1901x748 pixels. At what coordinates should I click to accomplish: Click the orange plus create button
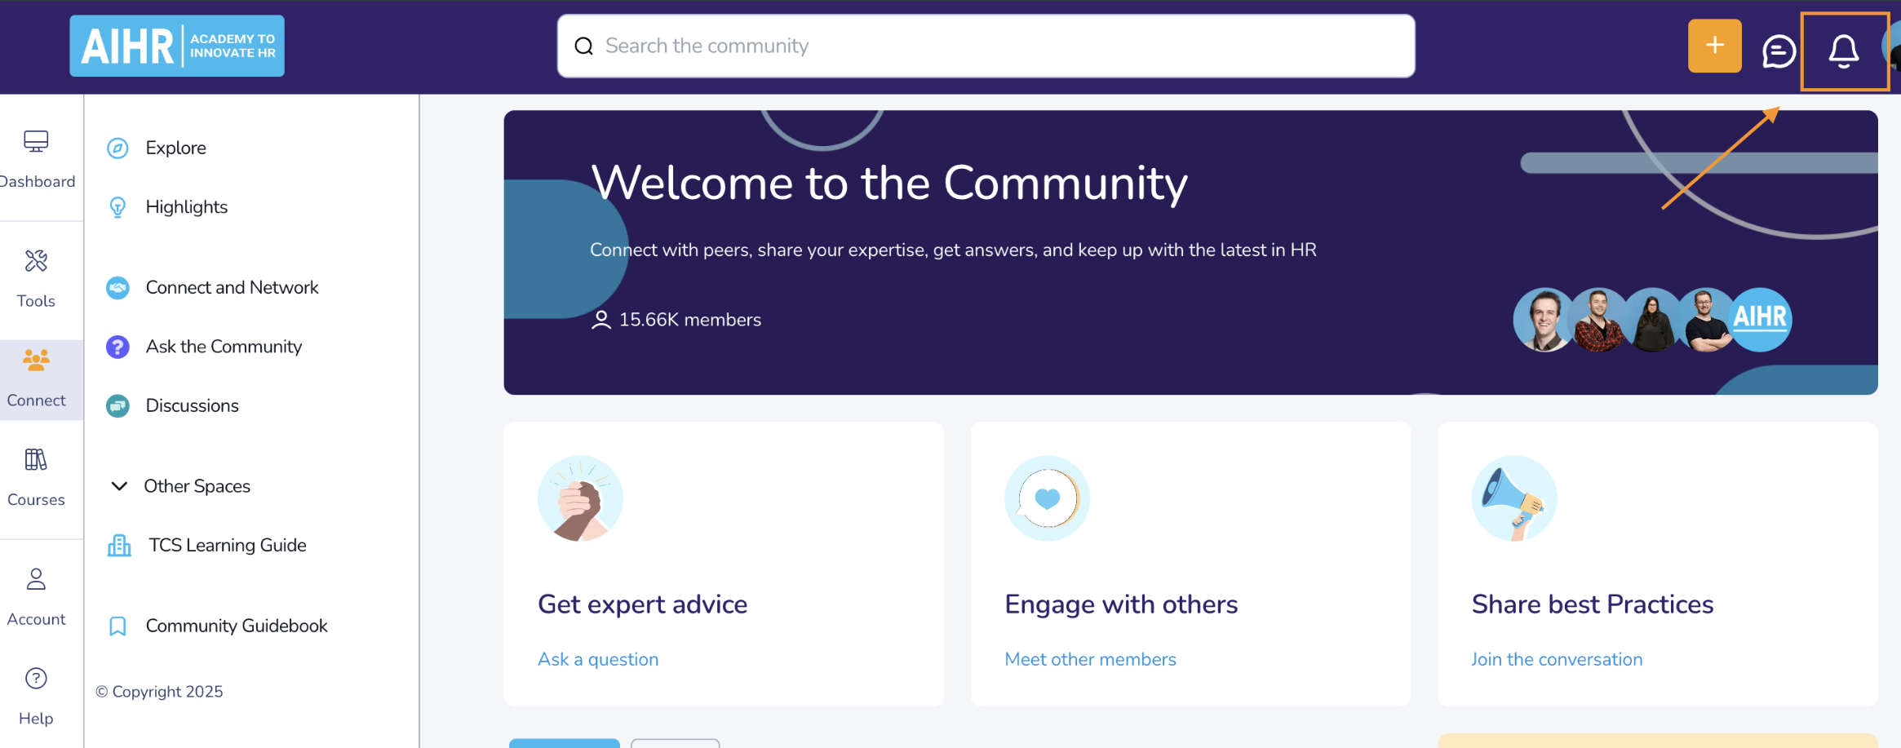pyautogui.click(x=1714, y=46)
